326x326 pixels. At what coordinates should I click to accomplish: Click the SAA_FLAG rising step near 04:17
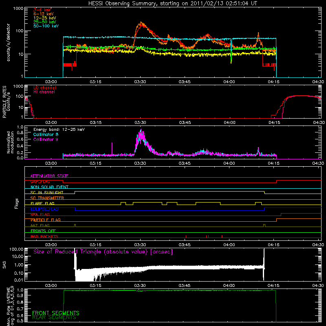click(281, 214)
